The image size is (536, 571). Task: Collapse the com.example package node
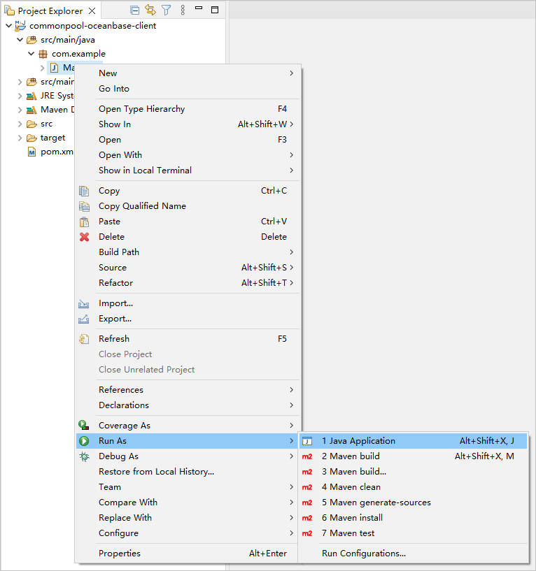pos(31,54)
